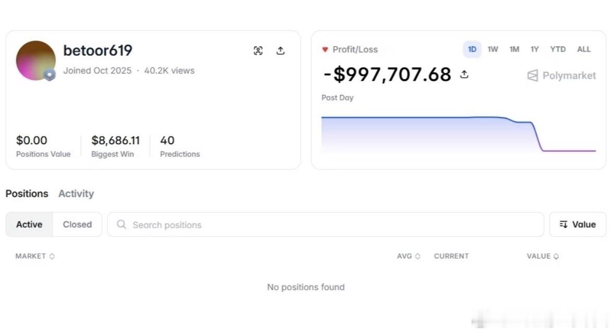The image size is (614, 334).
Task: Click the betoor619 username
Action: point(97,51)
